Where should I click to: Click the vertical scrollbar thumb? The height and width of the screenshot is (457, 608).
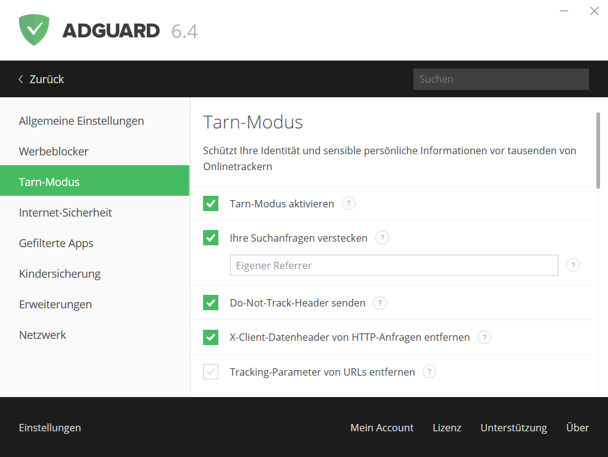(x=598, y=150)
